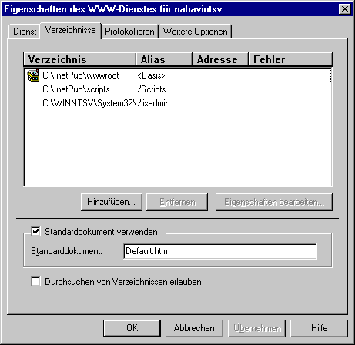This screenshot has width=355, height=345.
Task: Click the Hinzufügen button
Action: pyautogui.click(x=112, y=202)
